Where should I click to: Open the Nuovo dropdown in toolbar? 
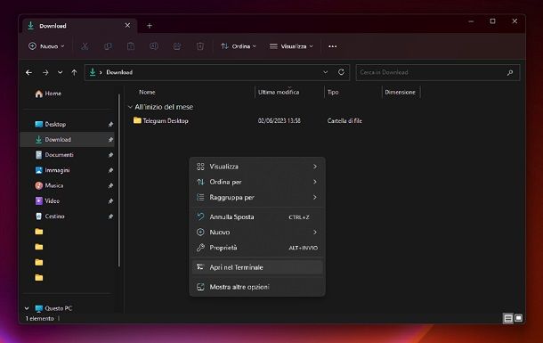46,46
